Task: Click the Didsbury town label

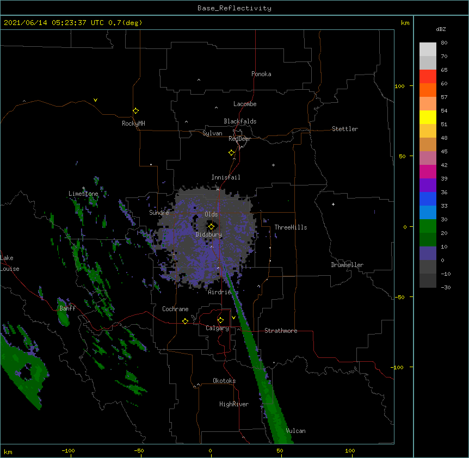Action: [x=209, y=234]
